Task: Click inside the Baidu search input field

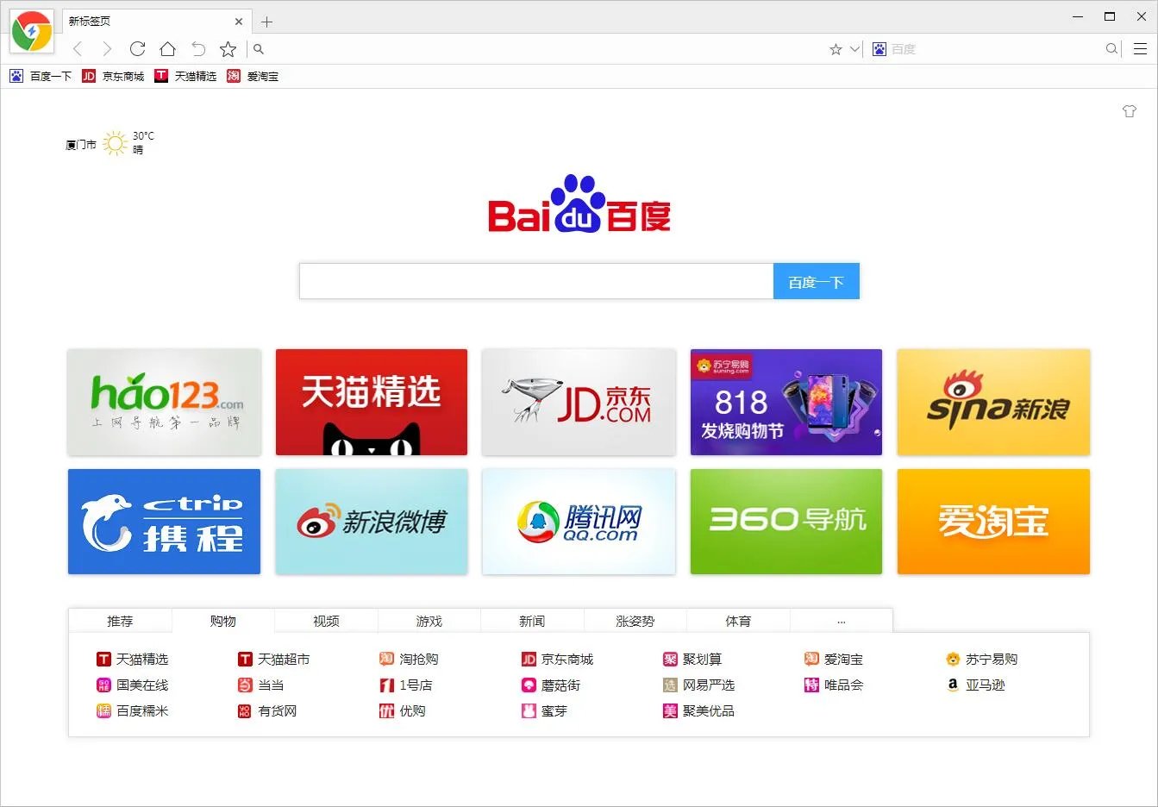Action: [535, 280]
